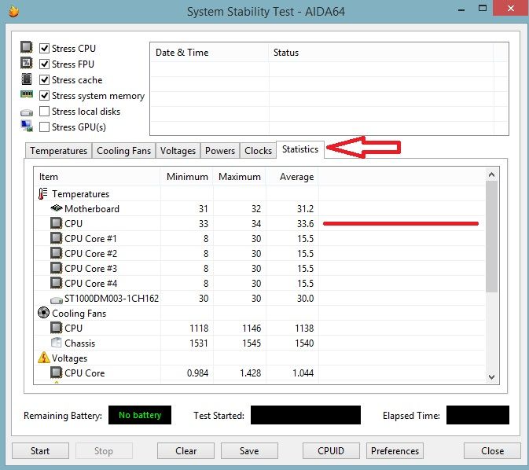
Task: Enable the Stress local disks checkbox
Action: coord(44,111)
